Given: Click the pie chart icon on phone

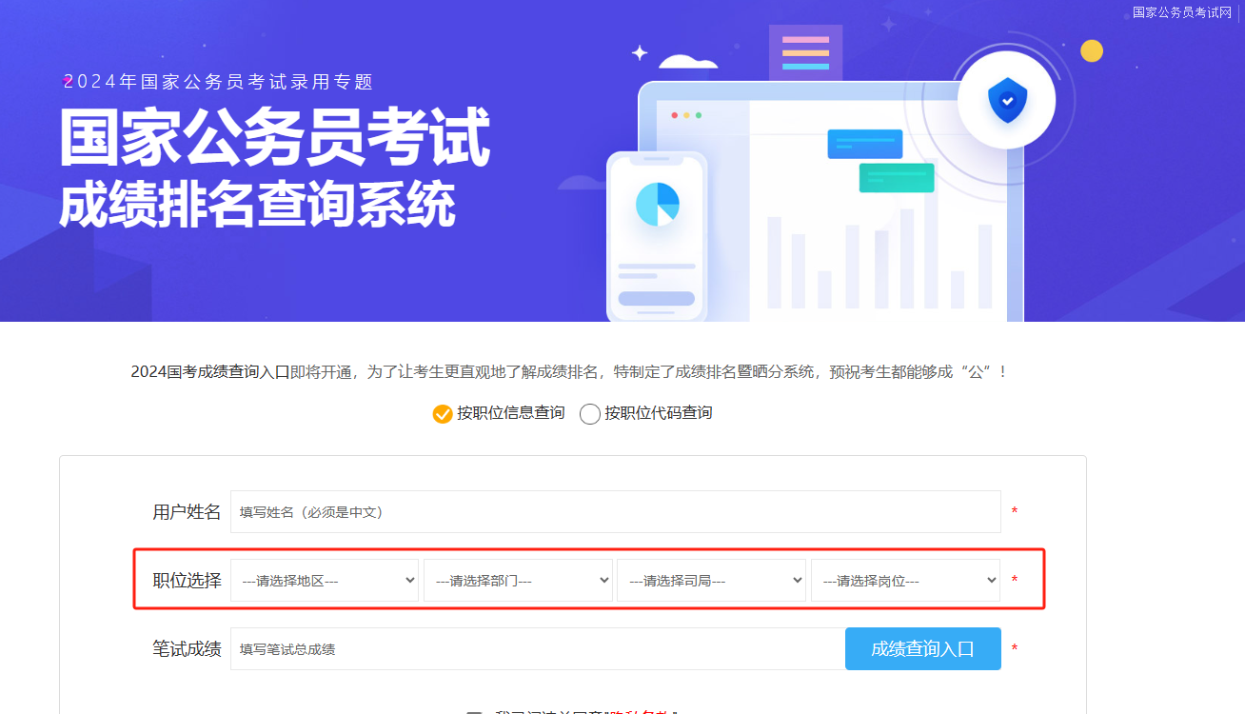Looking at the screenshot, I should click(658, 205).
